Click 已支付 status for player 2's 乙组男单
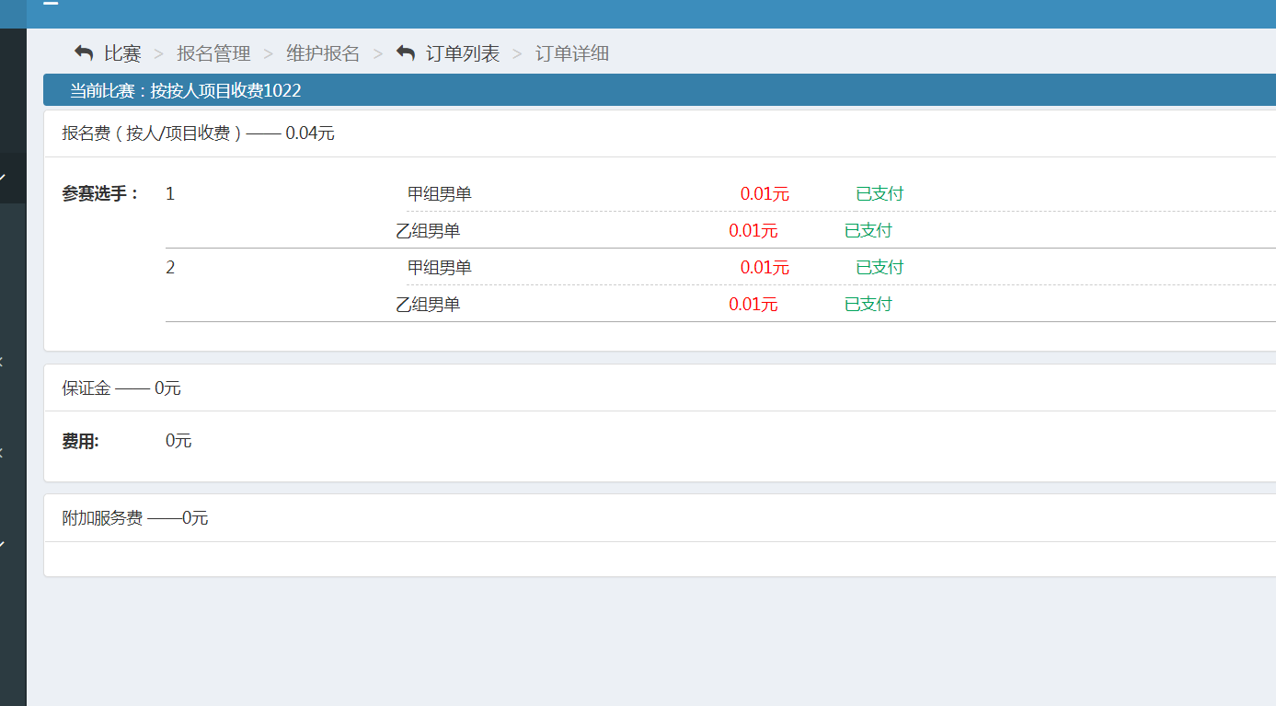 coord(868,304)
